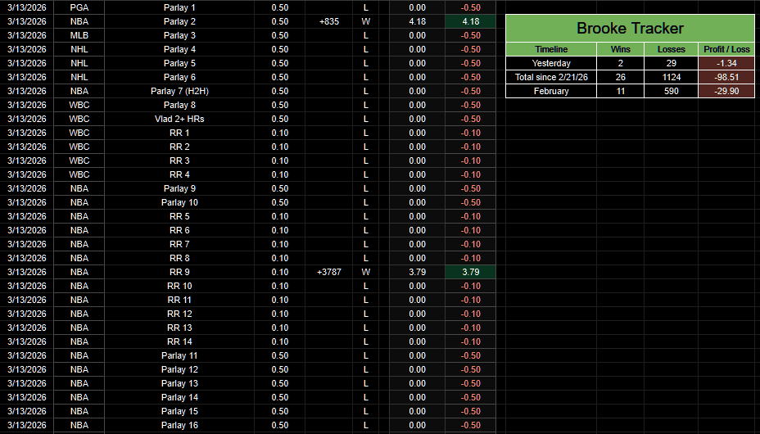The height and width of the screenshot is (434, 760).
Task: Click the -29.90 February loss cell
Action: [x=726, y=91]
